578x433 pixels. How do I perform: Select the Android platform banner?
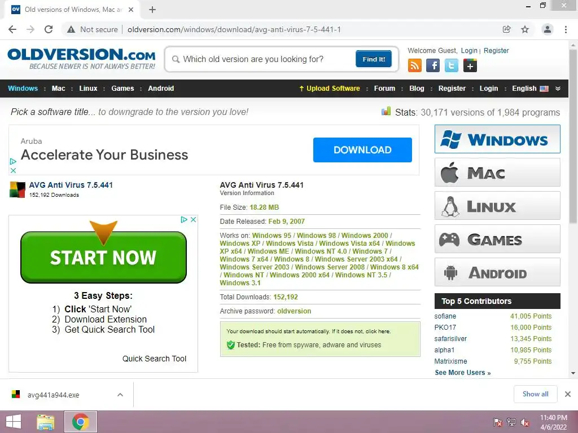[x=497, y=272]
